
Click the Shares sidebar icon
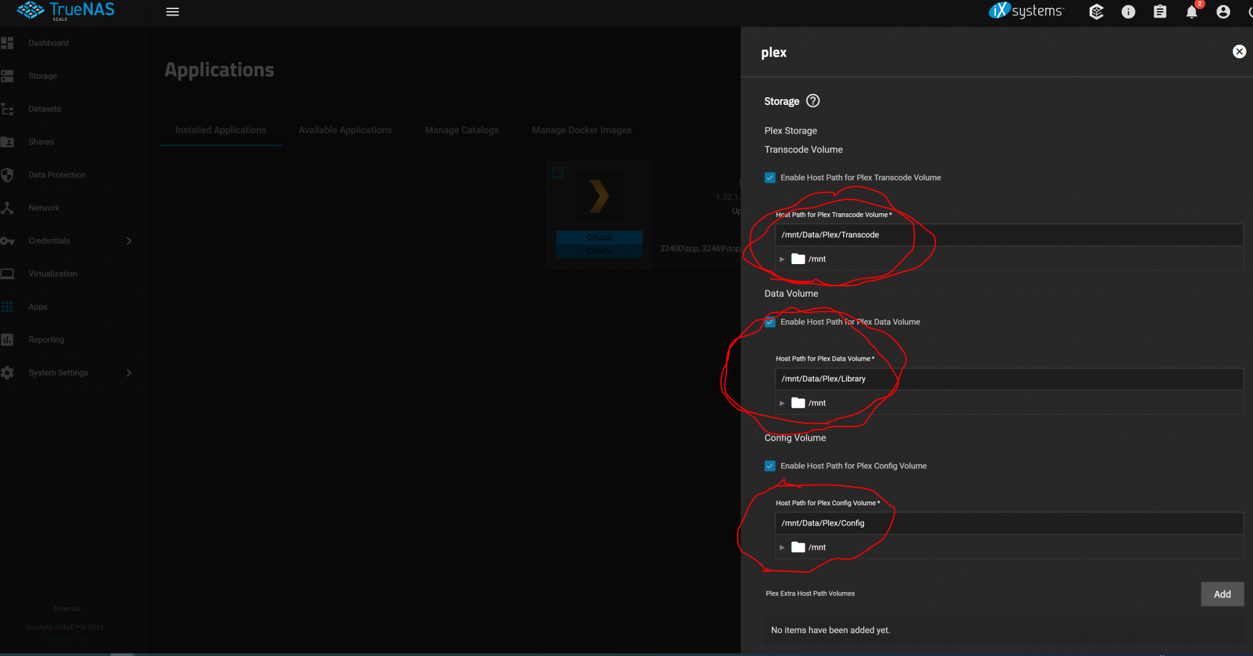point(7,142)
